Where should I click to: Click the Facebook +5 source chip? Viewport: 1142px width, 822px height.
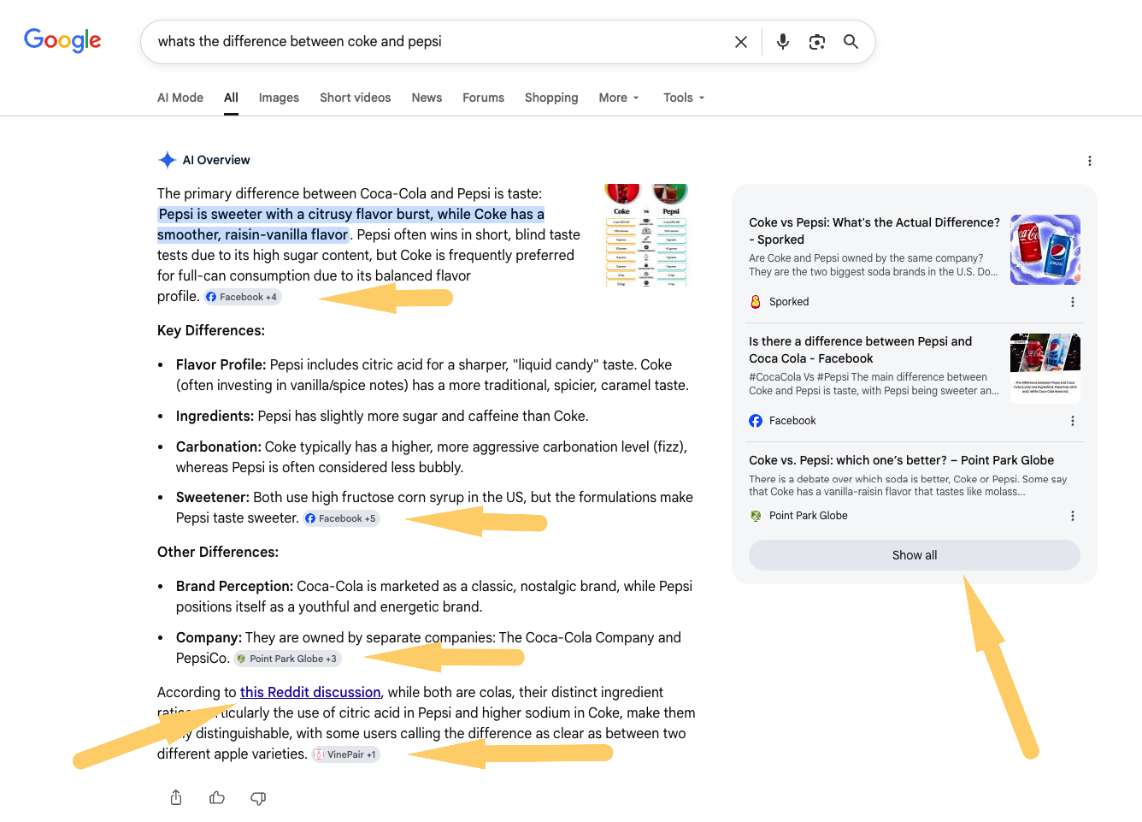tap(341, 518)
